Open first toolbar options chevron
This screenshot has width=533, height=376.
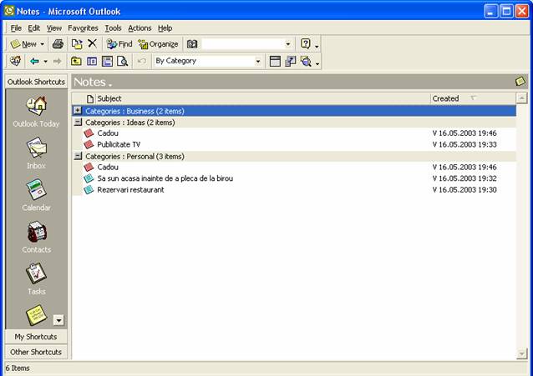[317, 44]
